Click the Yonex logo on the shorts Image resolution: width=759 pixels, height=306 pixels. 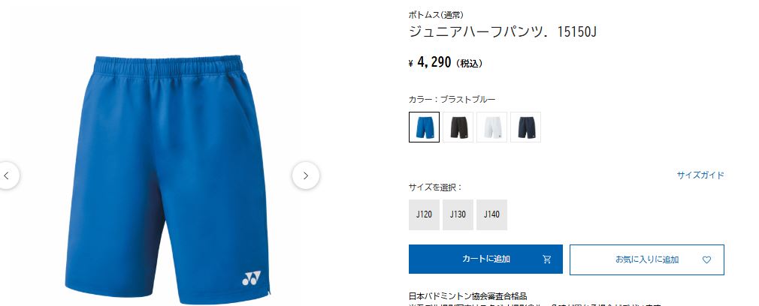point(251,278)
